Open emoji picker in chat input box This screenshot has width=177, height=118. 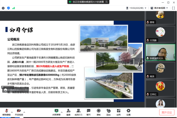[x=5, y=90]
